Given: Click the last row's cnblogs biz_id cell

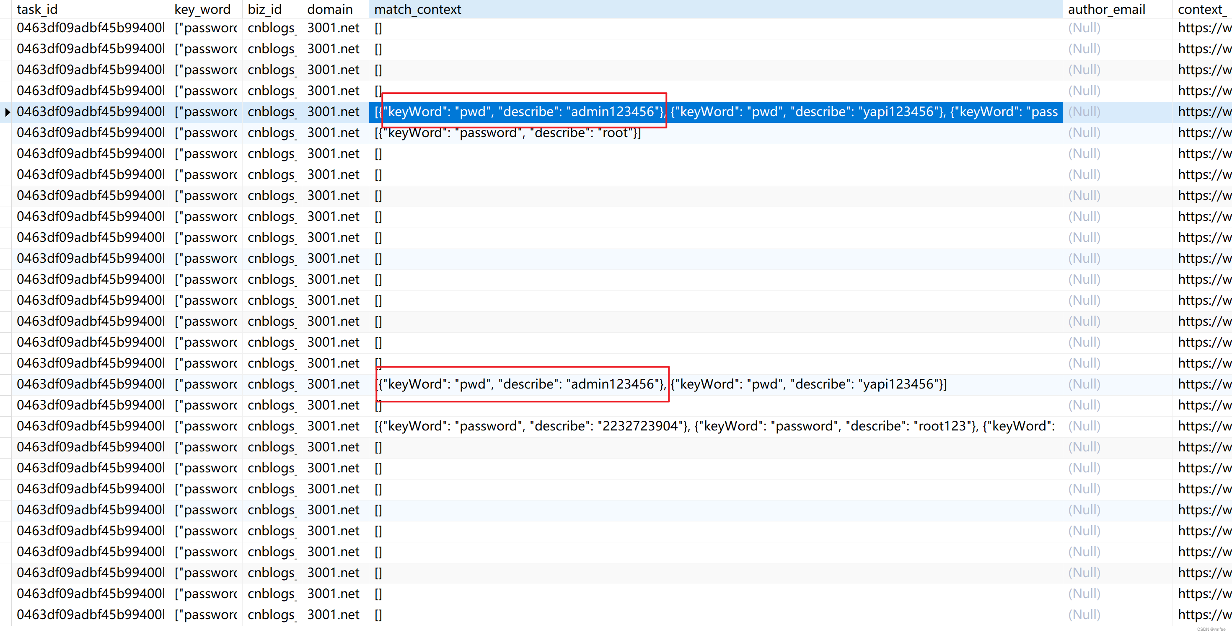Looking at the screenshot, I should coord(271,614).
